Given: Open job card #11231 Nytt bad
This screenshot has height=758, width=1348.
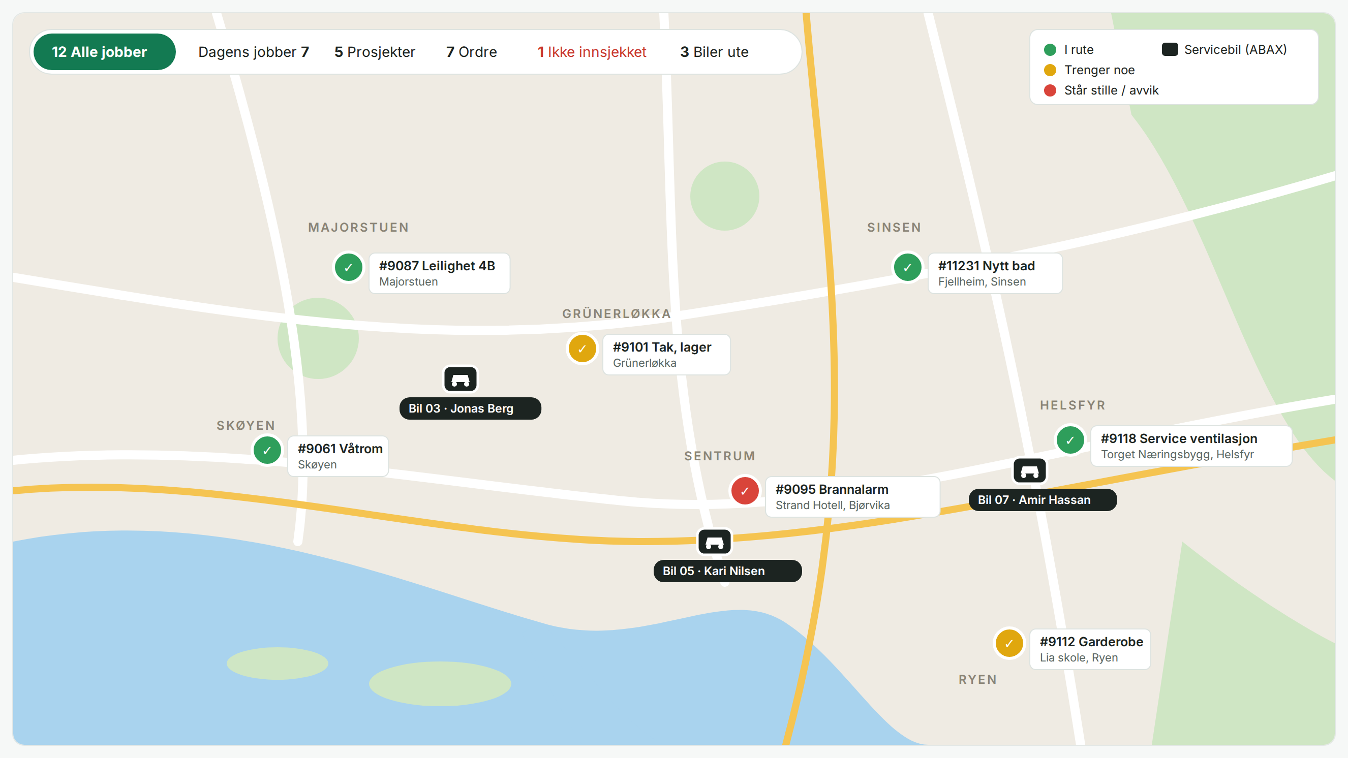Looking at the screenshot, I should 995,273.
